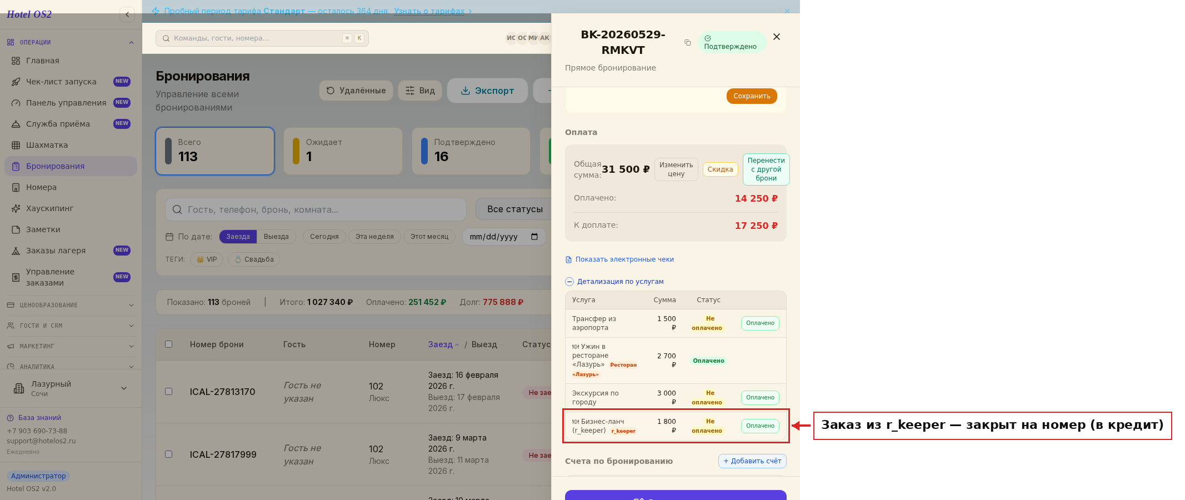The width and height of the screenshot is (1185, 500).
Task: Open Панель управления in sidebar
Action: (71, 103)
